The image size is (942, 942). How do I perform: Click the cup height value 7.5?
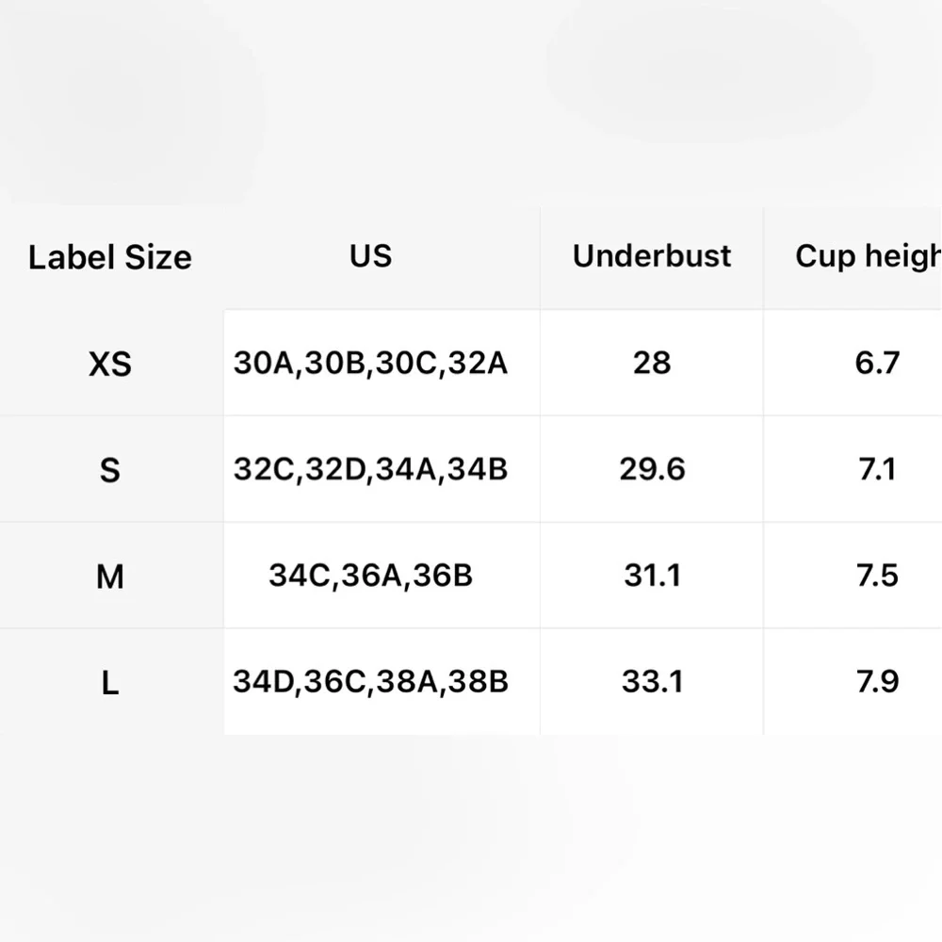click(877, 575)
